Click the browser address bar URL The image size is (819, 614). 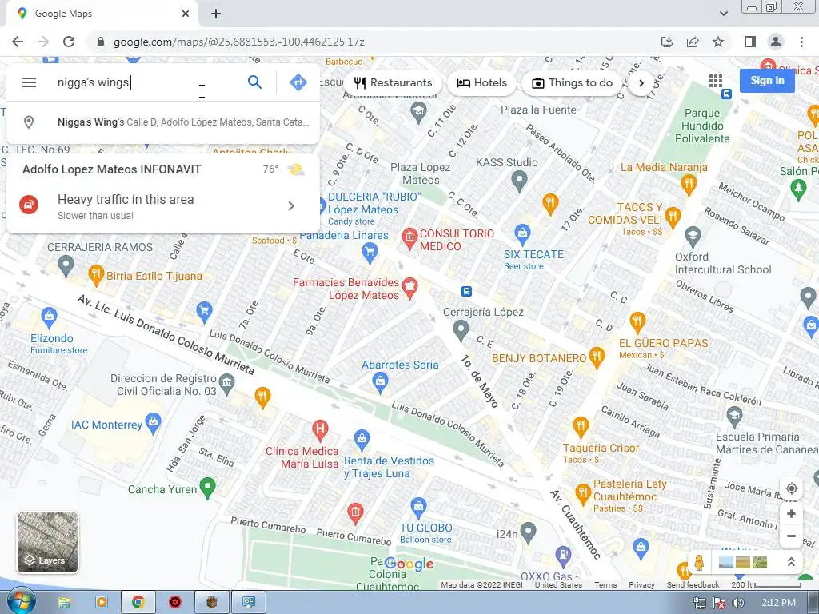coord(238,42)
